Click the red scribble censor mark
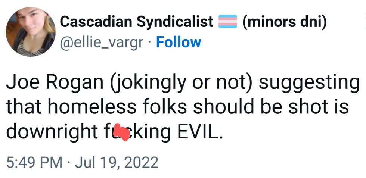This screenshot has height=178, width=366. 121,132
